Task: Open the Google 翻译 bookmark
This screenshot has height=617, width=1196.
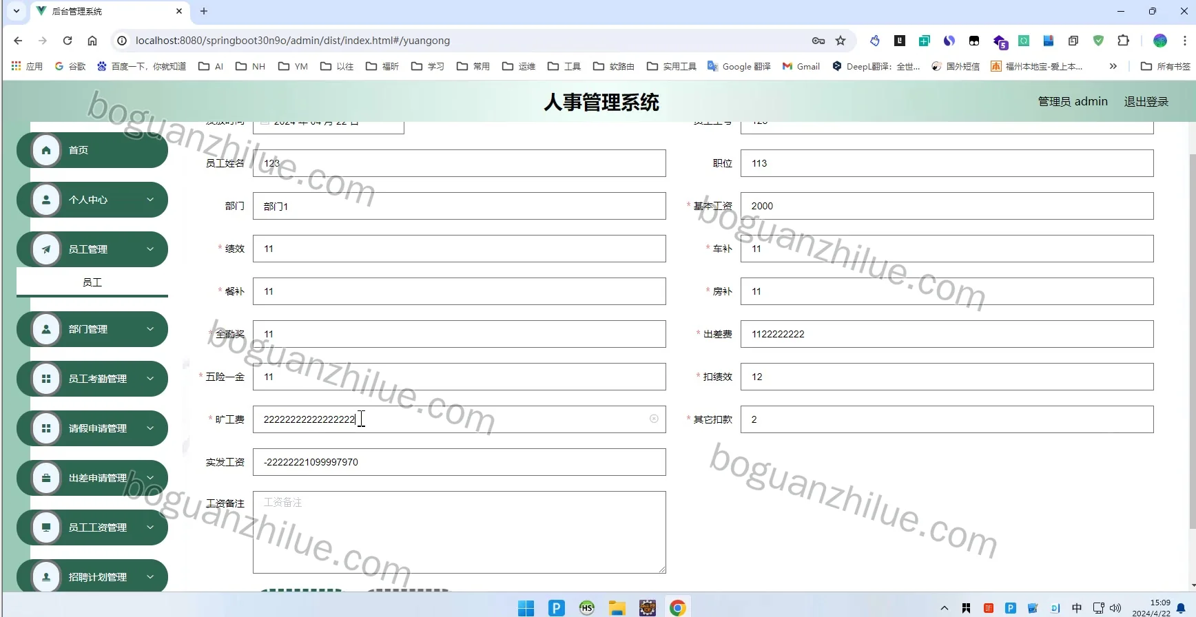Action: click(739, 66)
